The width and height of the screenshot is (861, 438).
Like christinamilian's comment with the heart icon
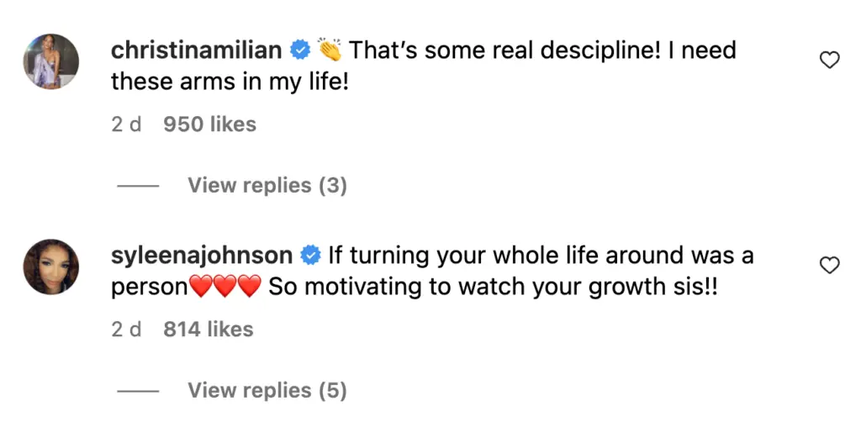[829, 61]
